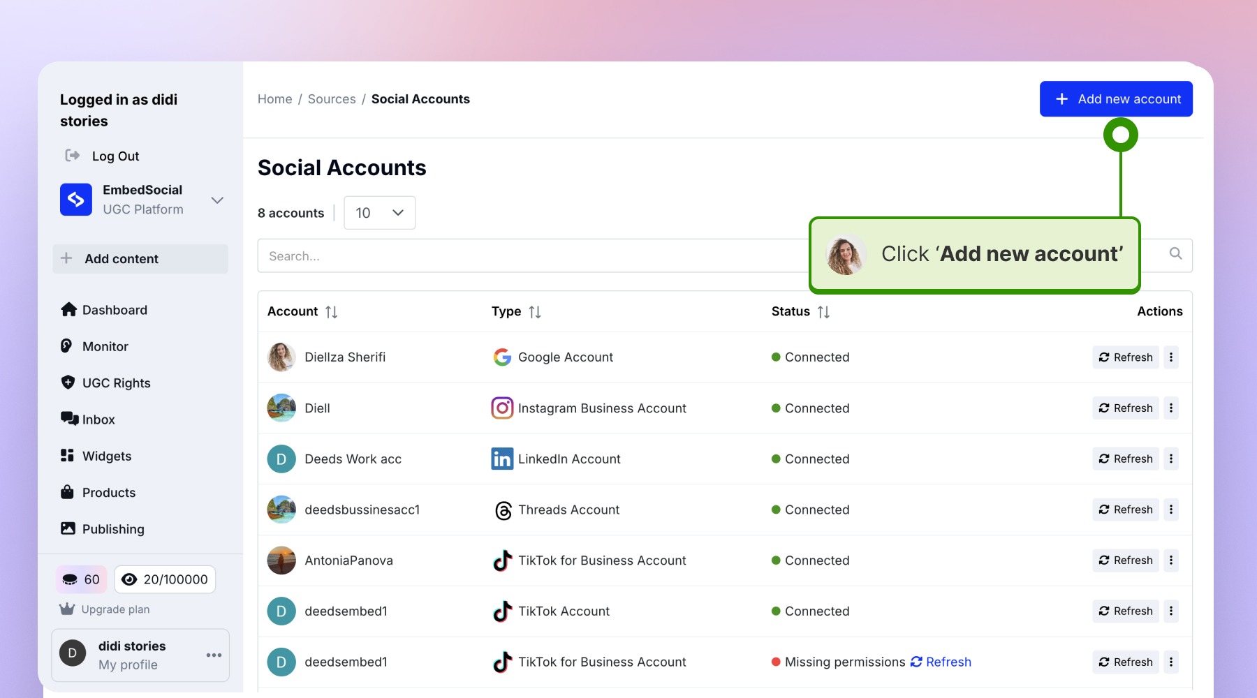Image resolution: width=1257 pixels, height=698 pixels.
Task: Click the Diell account avatar
Action: [x=281, y=408]
